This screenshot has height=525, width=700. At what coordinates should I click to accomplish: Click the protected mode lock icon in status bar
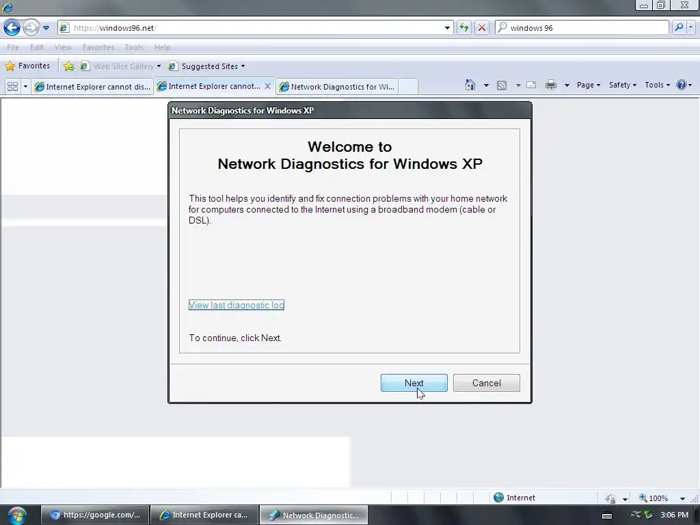point(610,498)
